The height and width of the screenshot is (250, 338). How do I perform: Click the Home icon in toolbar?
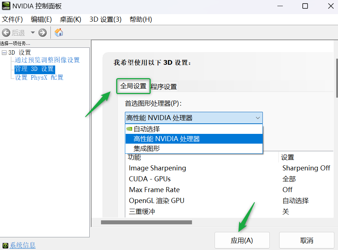tap(59, 33)
